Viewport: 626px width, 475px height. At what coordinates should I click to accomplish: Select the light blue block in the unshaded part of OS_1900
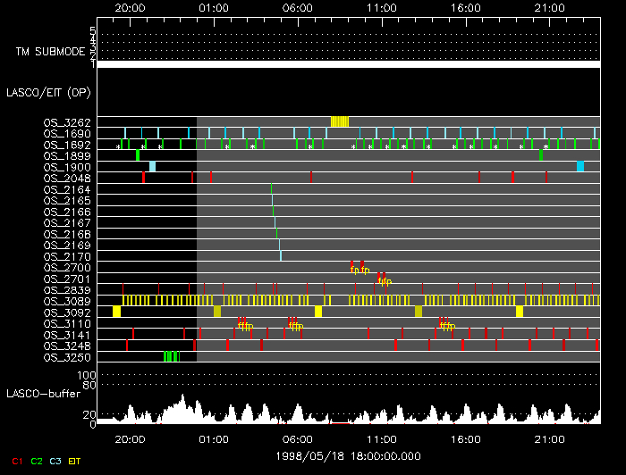(x=152, y=166)
